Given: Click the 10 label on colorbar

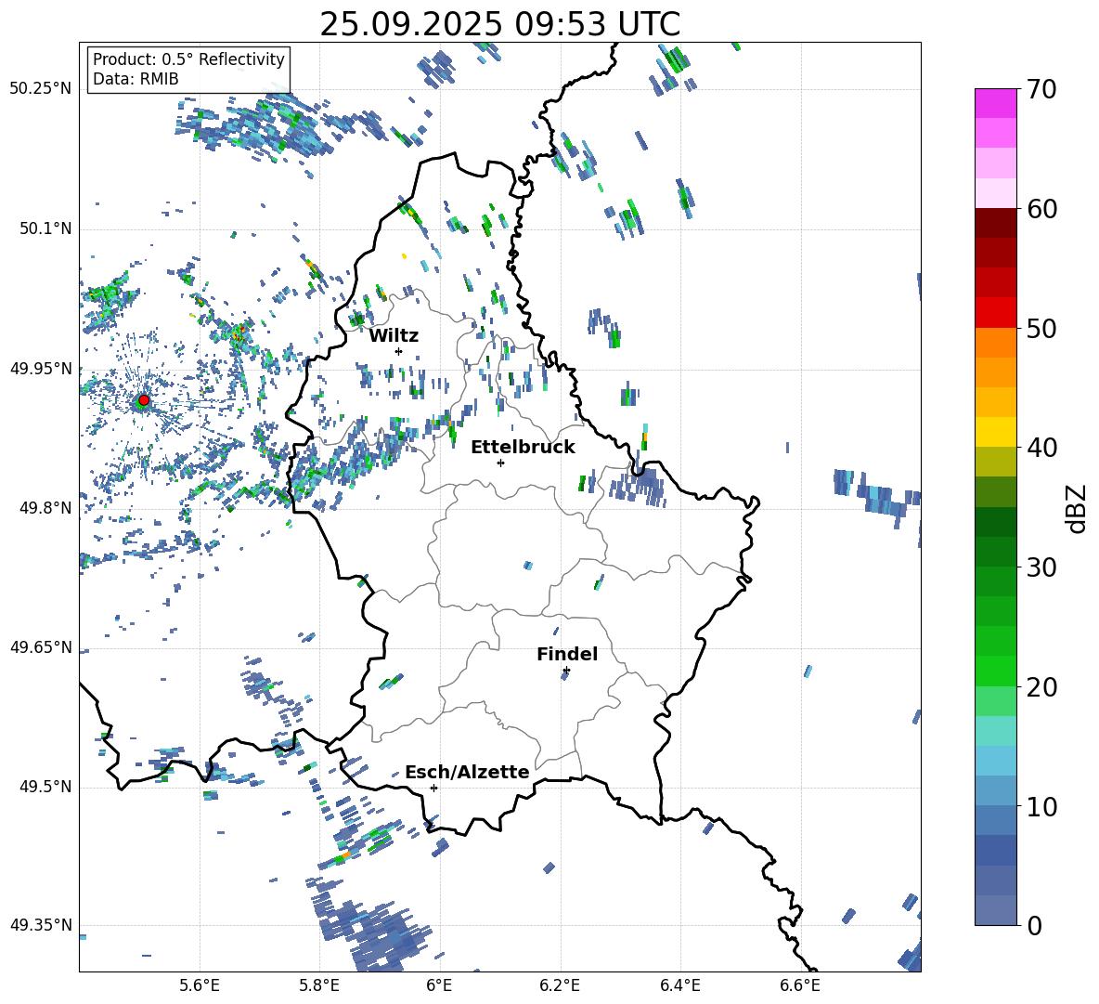Looking at the screenshot, I should coord(1041,807).
